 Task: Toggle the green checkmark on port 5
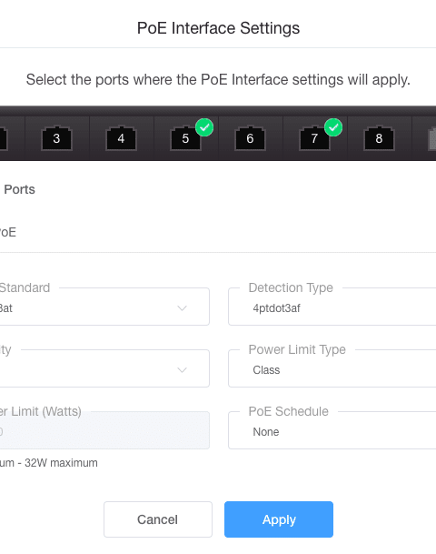204,127
